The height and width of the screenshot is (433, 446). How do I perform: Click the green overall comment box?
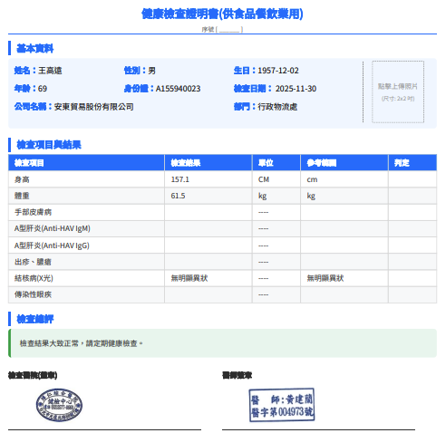(222, 343)
